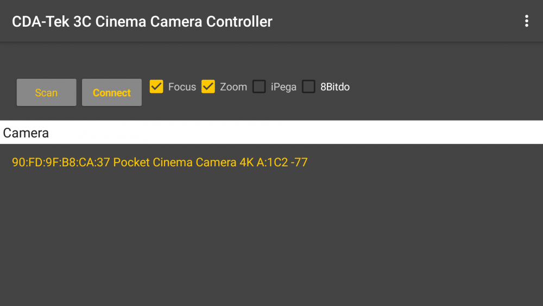Viewport: 543px width, 306px height.
Task: Disable the Zoom checkbox
Action: coord(208,86)
